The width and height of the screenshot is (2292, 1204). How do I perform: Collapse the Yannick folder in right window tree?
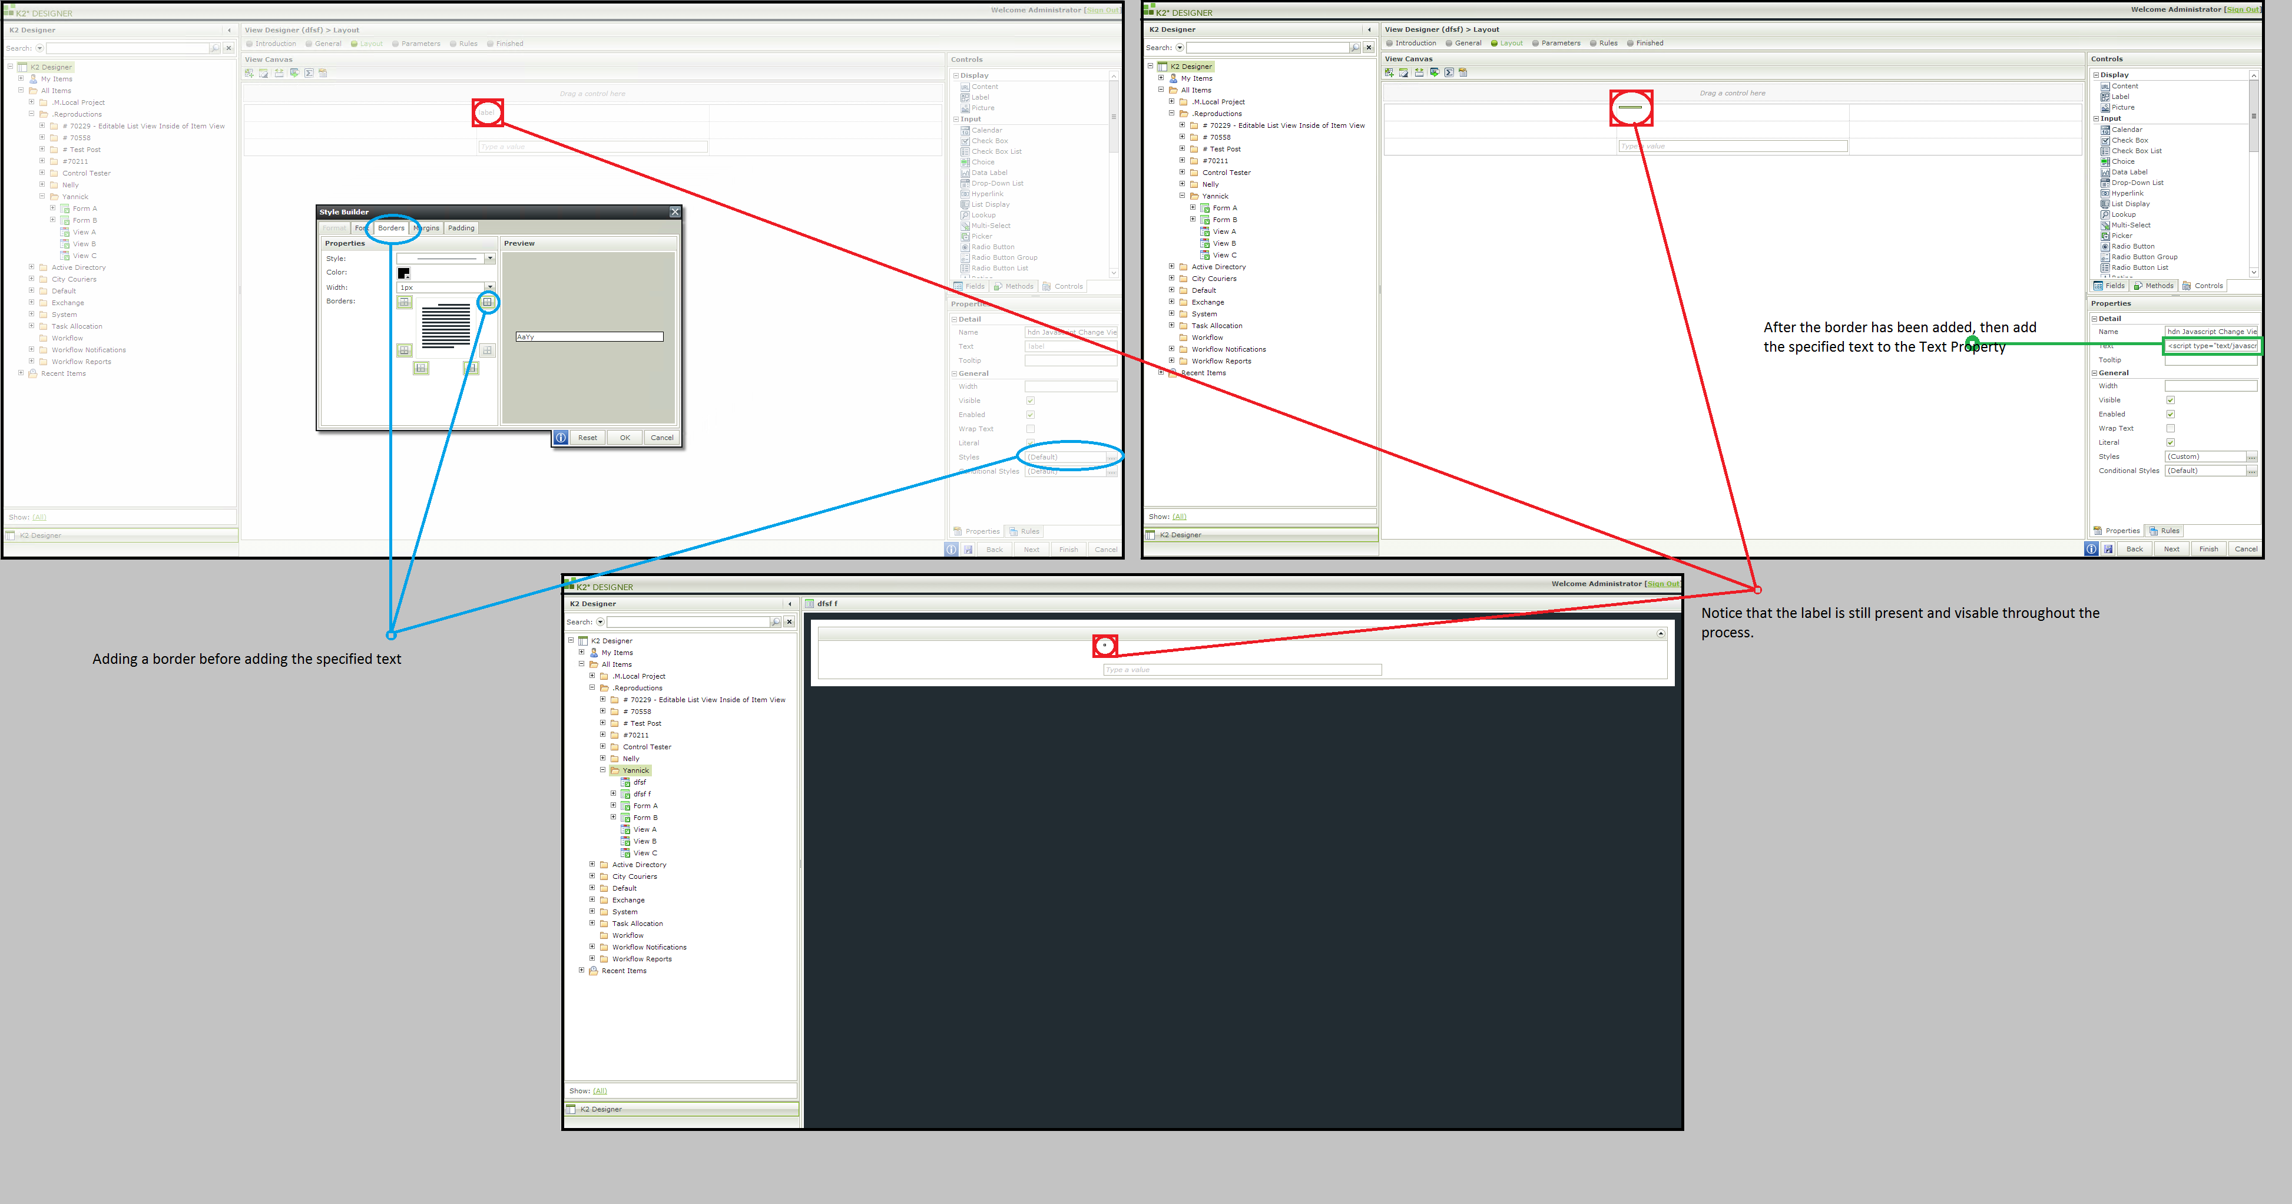click(x=1183, y=196)
